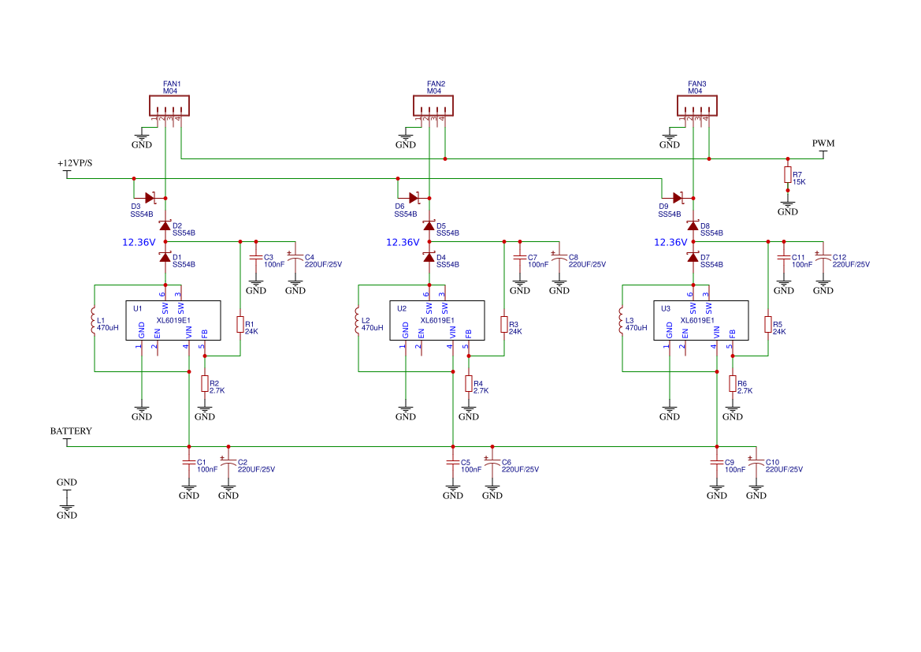Select the 12.36V label beside D5
The height and width of the screenshot is (652, 921).
coord(403,242)
